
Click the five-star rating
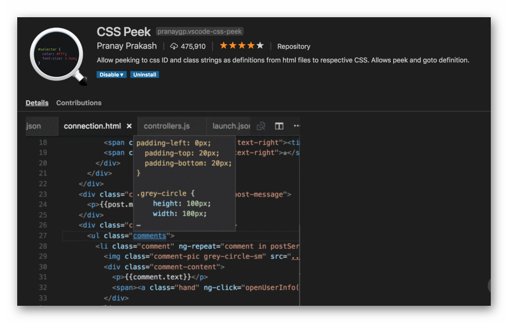(242, 46)
